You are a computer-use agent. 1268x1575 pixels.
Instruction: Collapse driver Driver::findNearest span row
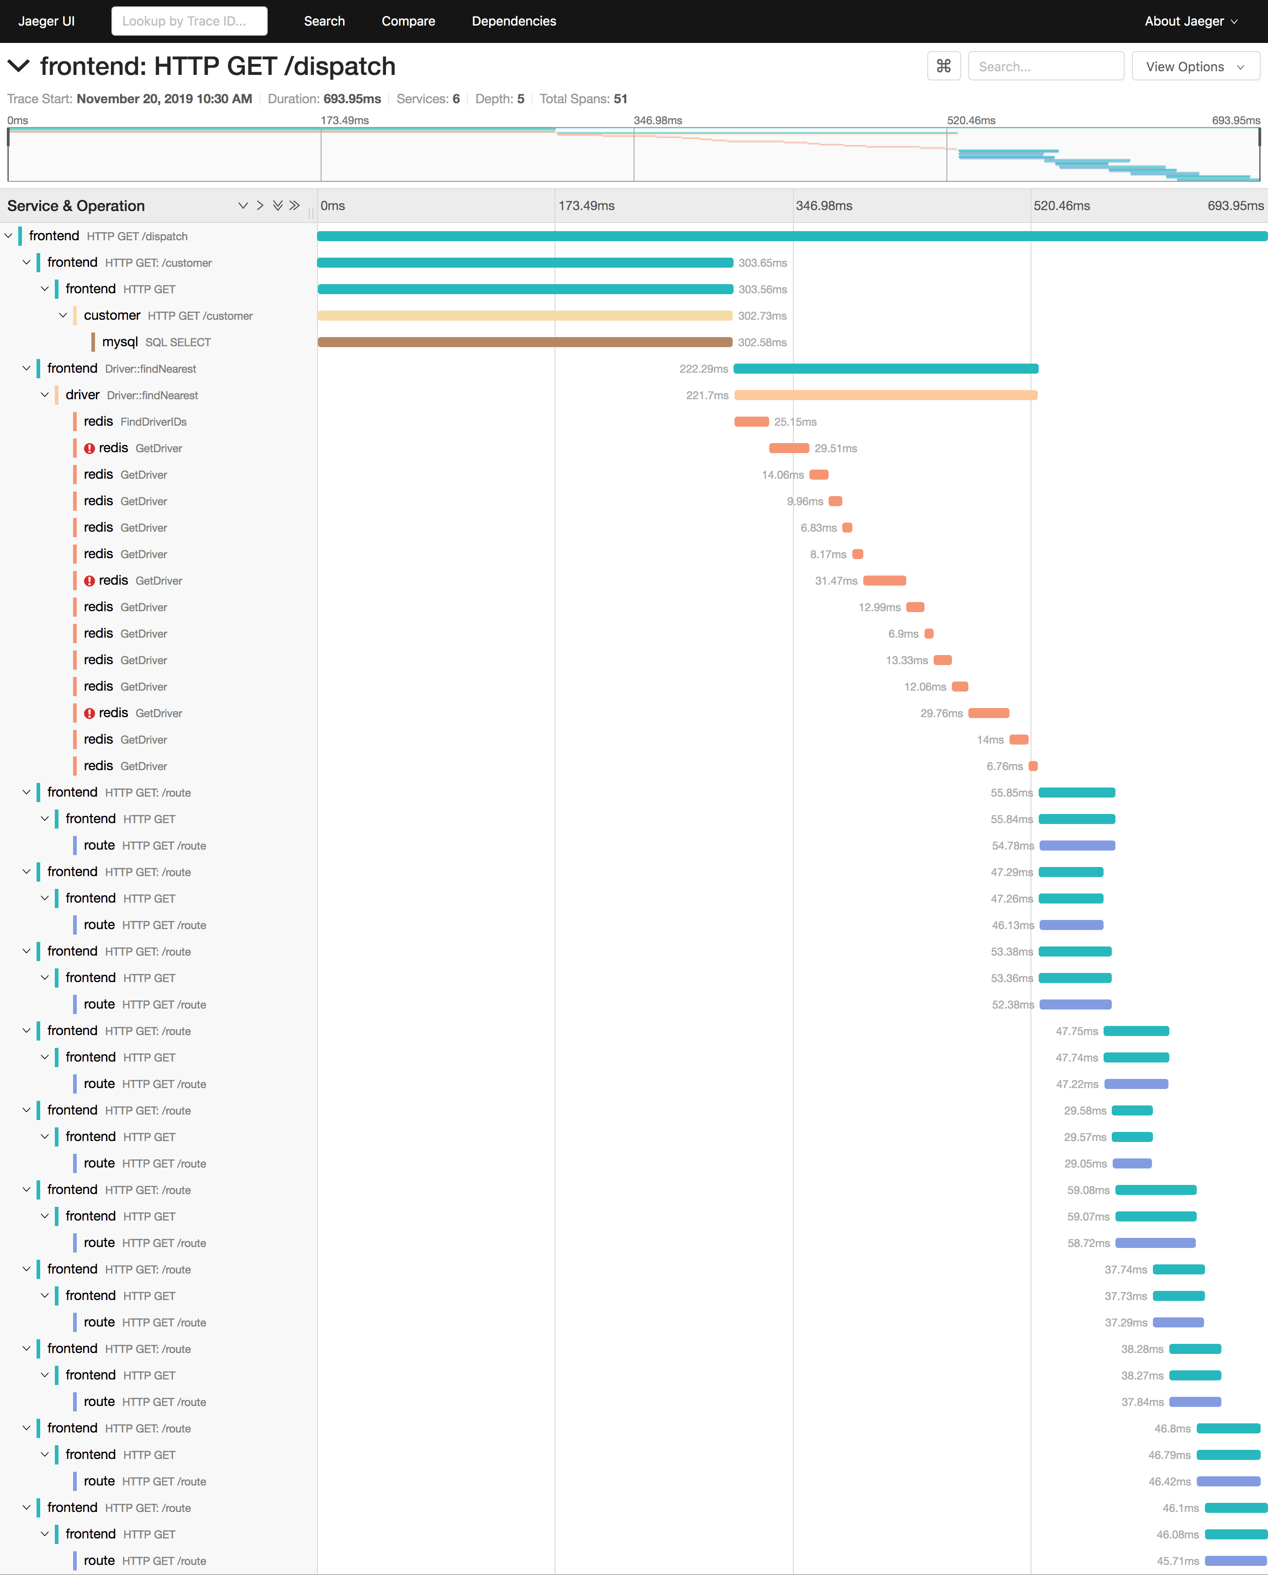pyautogui.click(x=45, y=395)
